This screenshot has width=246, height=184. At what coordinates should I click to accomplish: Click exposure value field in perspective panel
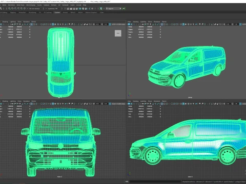[x=228, y=24]
